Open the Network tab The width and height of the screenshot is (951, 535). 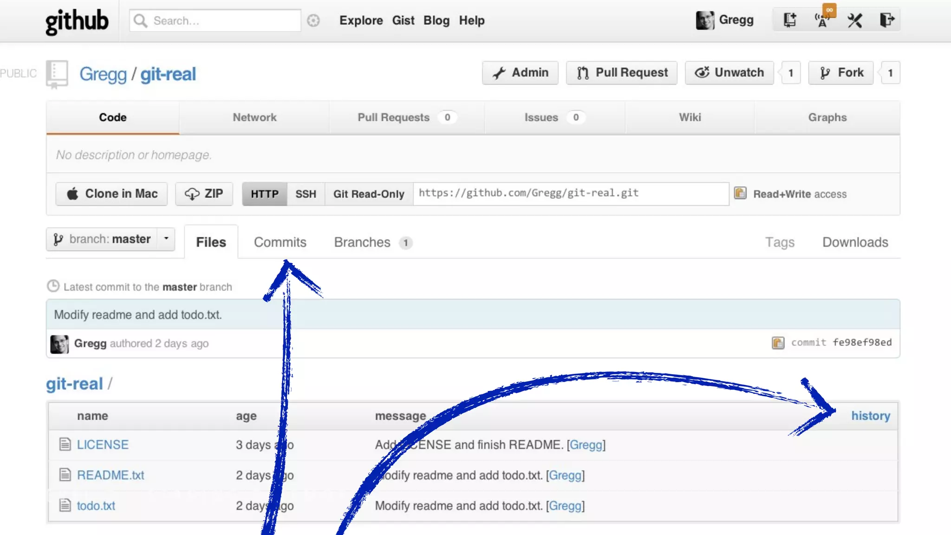pyautogui.click(x=254, y=117)
